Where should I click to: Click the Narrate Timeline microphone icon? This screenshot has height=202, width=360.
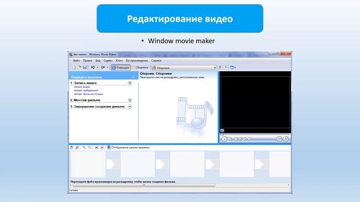click(77, 148)
